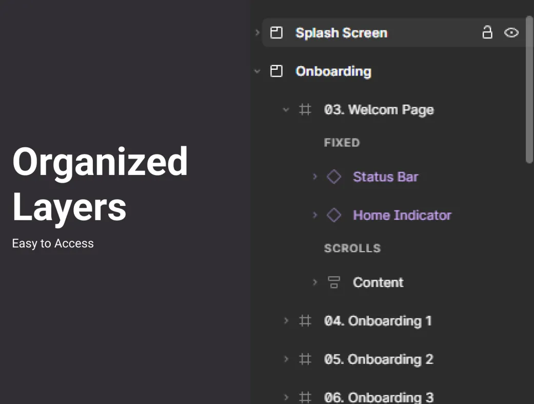Click the Status Bar component diamond icon
The image size is (534, 404).
[x=334, y=177]
